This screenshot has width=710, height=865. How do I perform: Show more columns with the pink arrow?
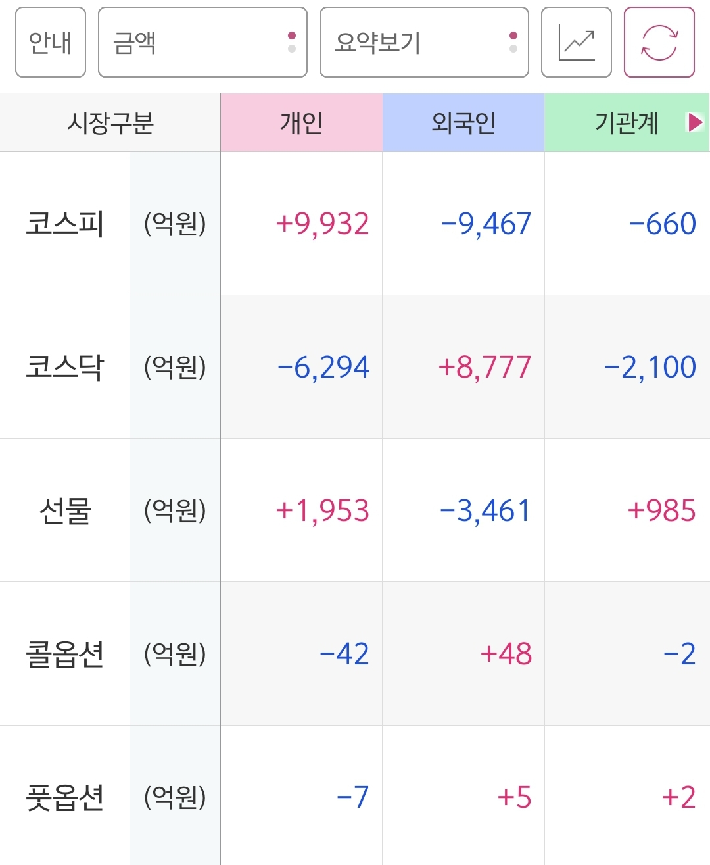click(x=695, y=122)
